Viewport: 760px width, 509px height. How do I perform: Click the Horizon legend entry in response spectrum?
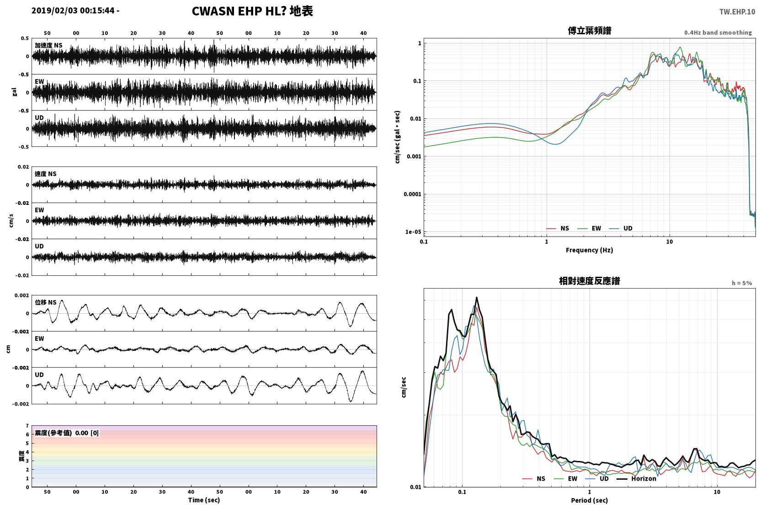[637, 478]
